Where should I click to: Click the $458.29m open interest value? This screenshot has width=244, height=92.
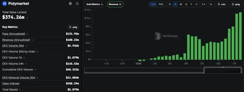72,84
